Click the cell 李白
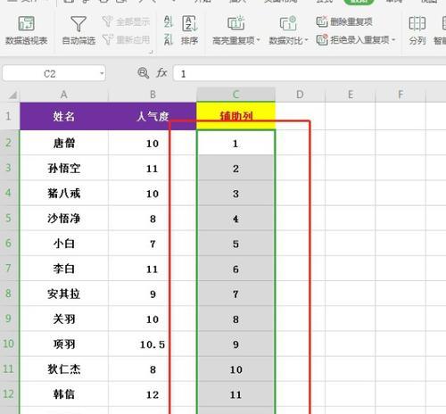The height and width of the screenshot is (414, 446). 64,269
